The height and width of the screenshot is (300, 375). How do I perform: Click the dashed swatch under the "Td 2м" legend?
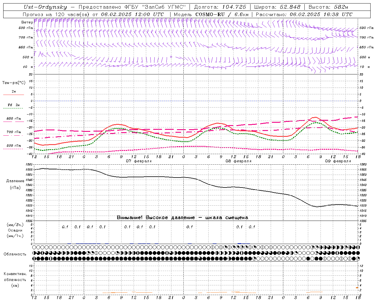(x=13, y=108)
